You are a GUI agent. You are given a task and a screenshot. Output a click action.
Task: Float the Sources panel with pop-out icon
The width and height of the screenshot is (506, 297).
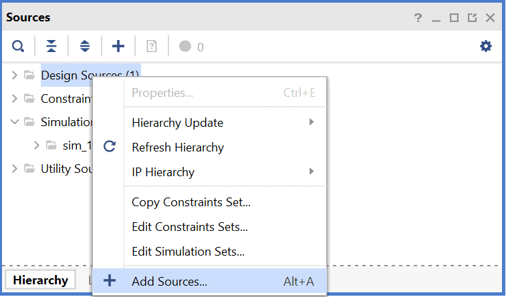coord(472,18)
